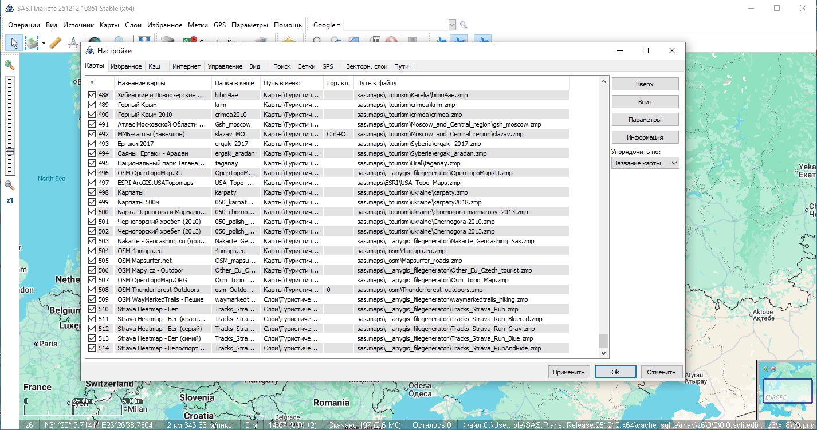The image size is (817, 430).
Task: Click the rectangular selection operation icon
Action: [x=32, y=42]
